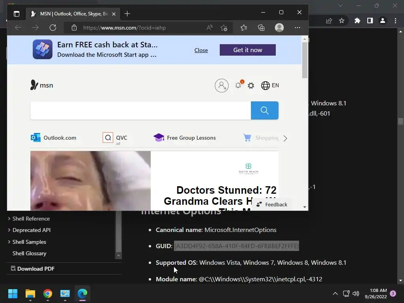The height and width of the screenshot is (303, 404).
Task: Open Edge Settings and more menu
Action: tap(297, 28)
